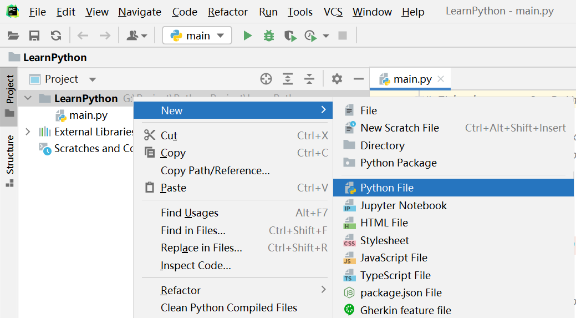Click the gray Stop button
This screenshot has height=318, width=576.
click(x=343, y=36)
